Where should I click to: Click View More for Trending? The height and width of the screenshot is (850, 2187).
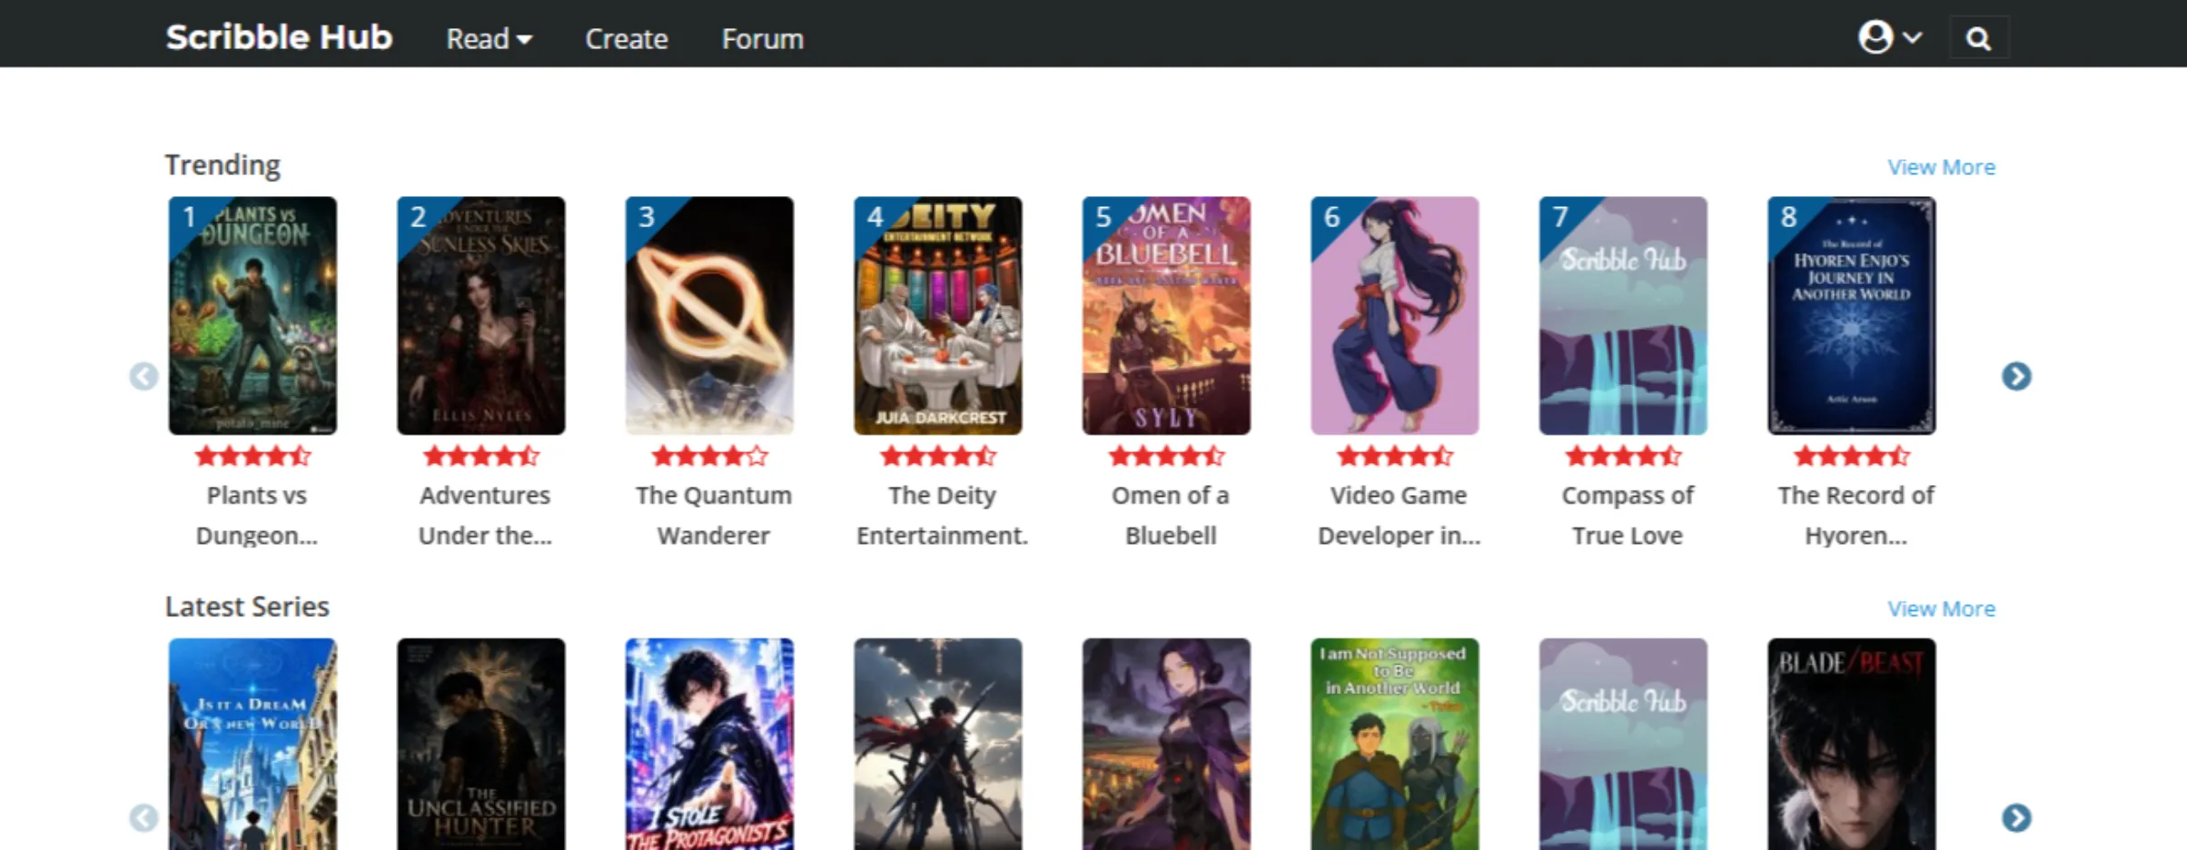(x=1941, y=167)
